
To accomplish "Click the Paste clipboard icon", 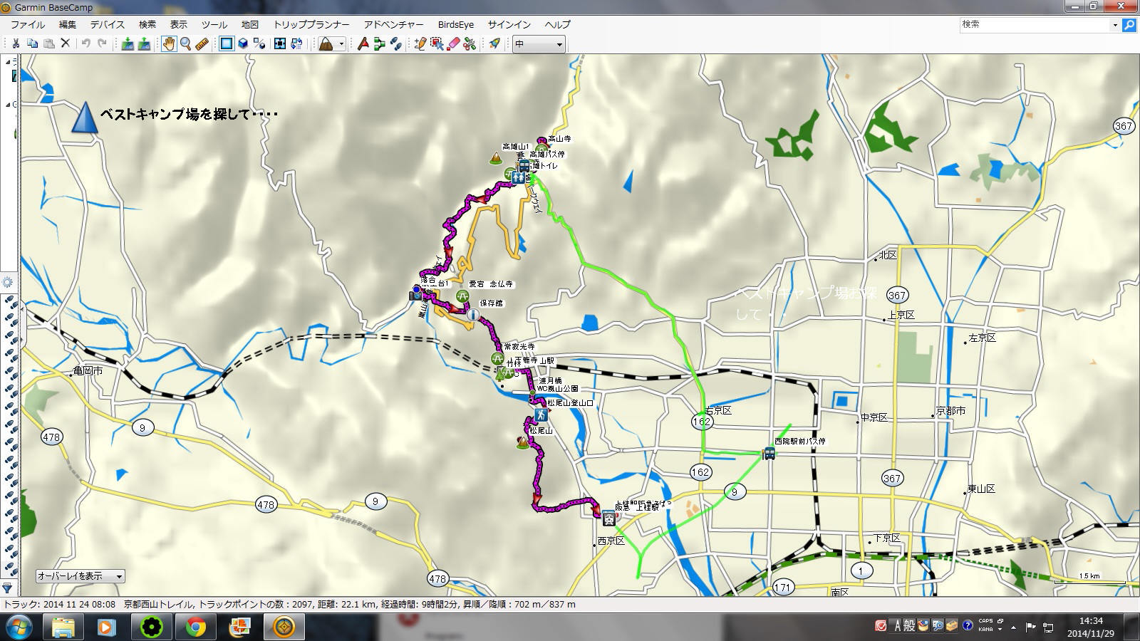I will click(49, 43).
